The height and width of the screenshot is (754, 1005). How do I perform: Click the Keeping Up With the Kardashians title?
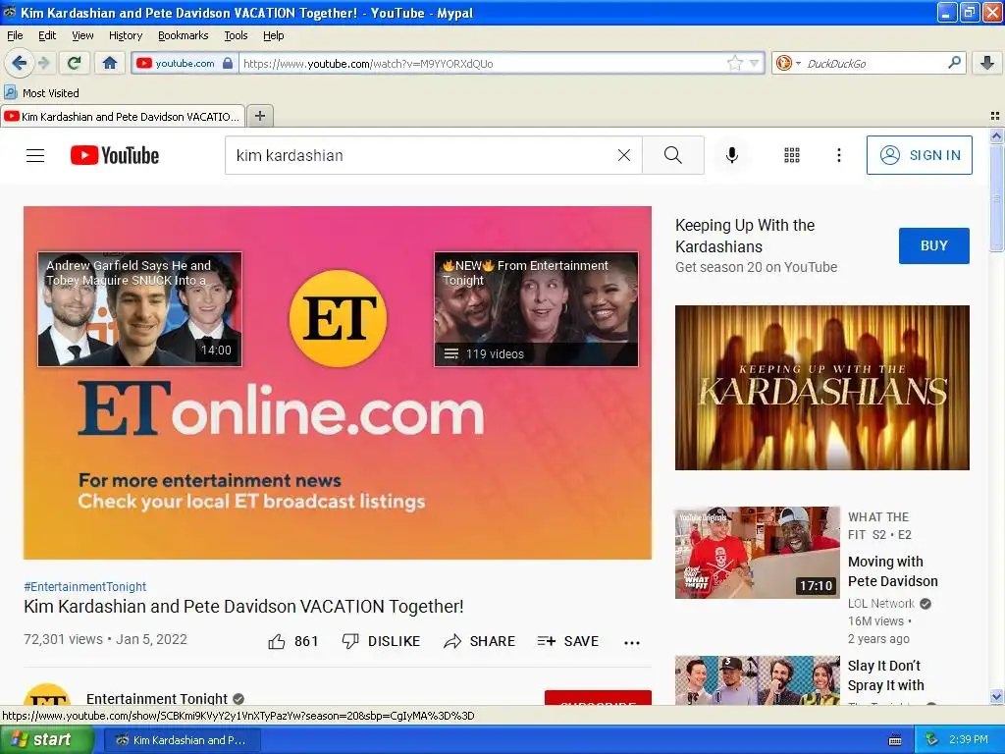pyautogui.click(x=745, y=236)
